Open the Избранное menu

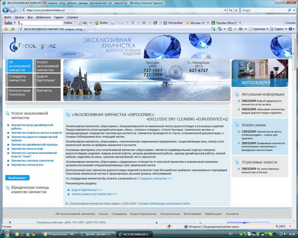pyautogui.click(x=44, y=17)
